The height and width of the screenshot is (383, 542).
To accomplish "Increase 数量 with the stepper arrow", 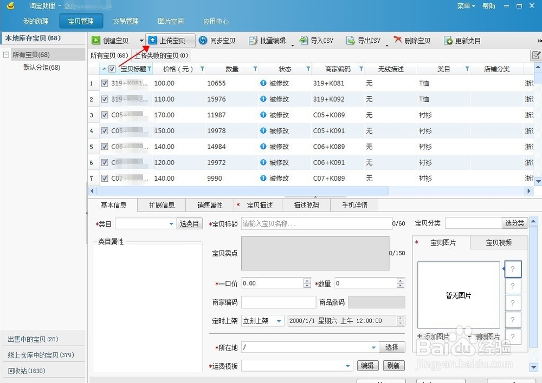I will click(x=399, y=280).
